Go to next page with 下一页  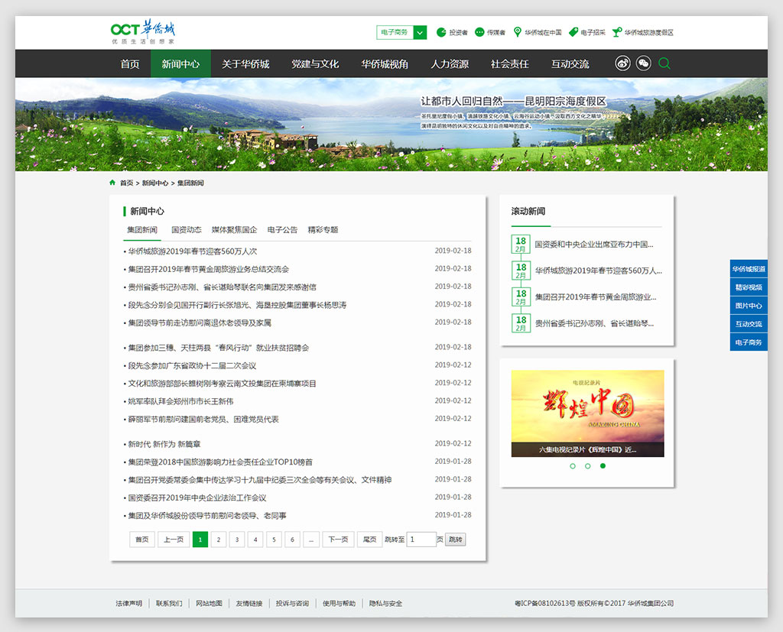click(x=338, y=540)
